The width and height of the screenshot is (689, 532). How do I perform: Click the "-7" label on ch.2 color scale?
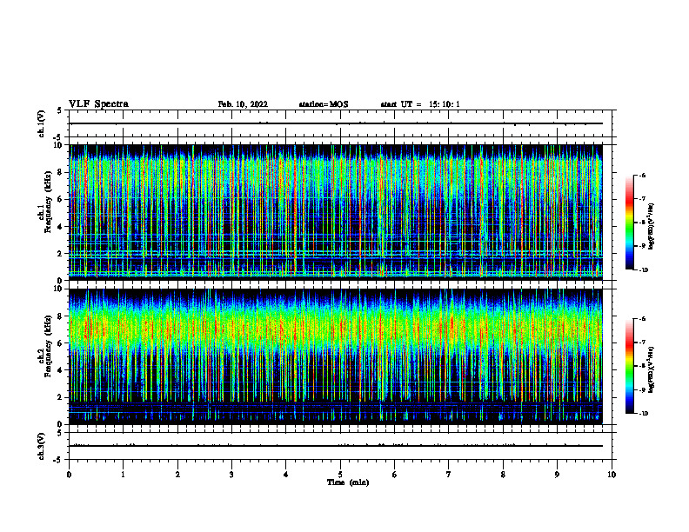click(x=642, y=342)
